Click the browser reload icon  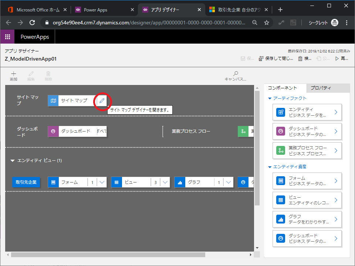pyautogui.click(x=32, y=23)
